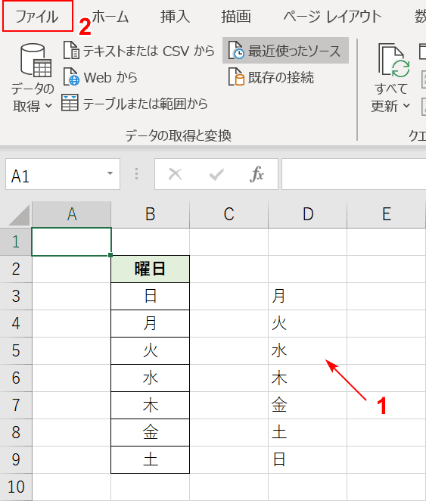Click the fx insert function icon
Image resolution: width=426 pixels, height=501 pixels.
click(257, 174)
